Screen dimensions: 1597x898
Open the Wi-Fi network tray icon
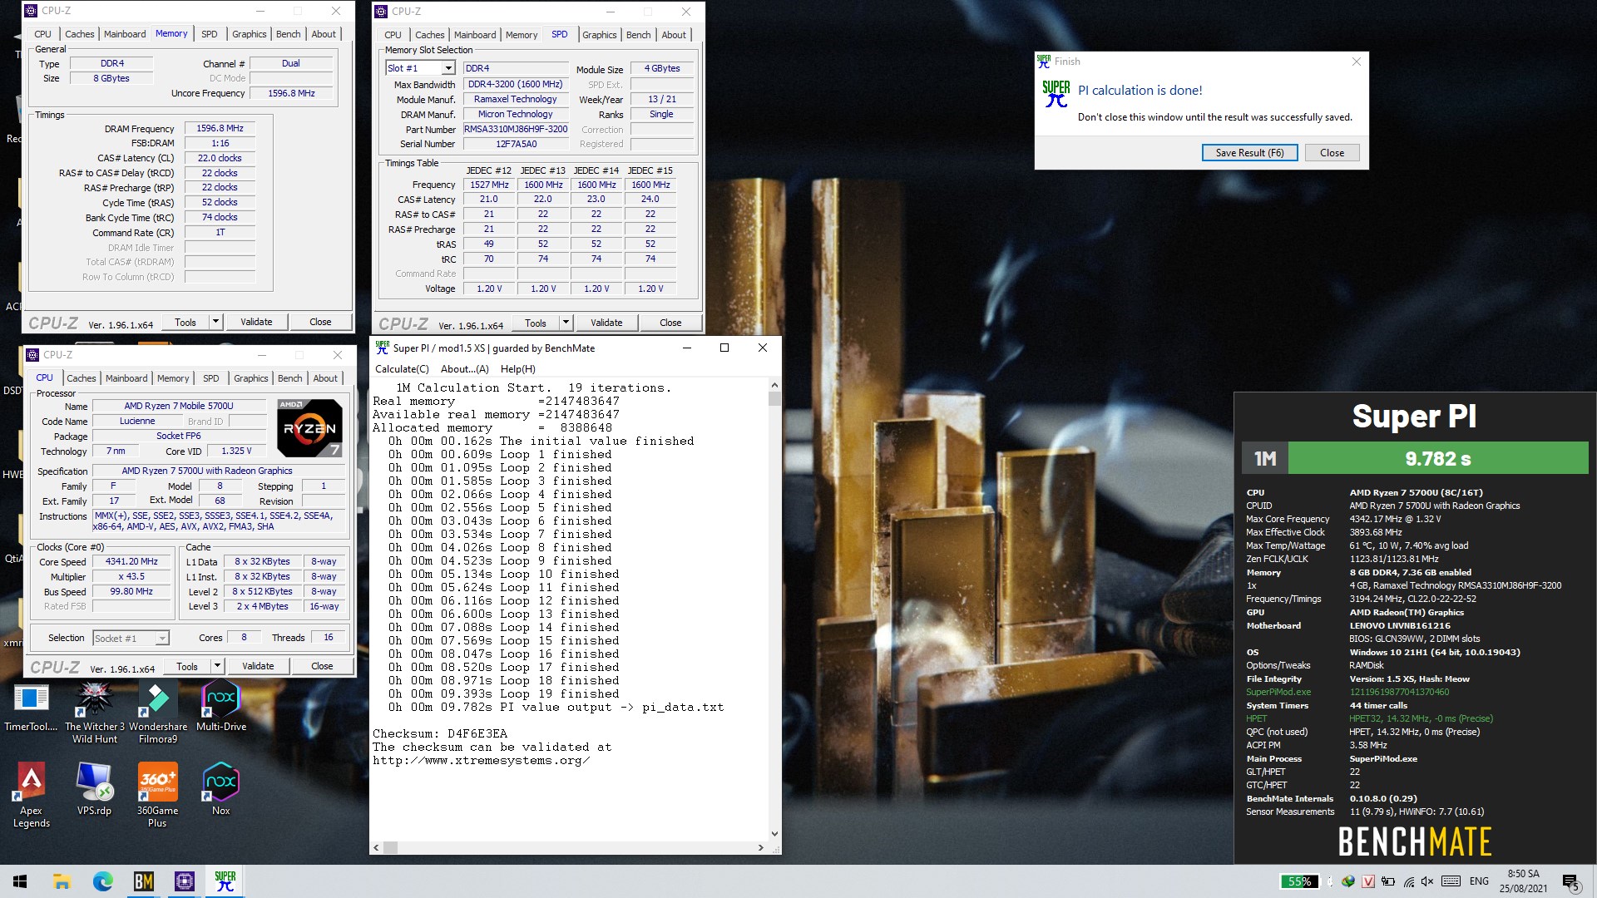(1408, 881)
